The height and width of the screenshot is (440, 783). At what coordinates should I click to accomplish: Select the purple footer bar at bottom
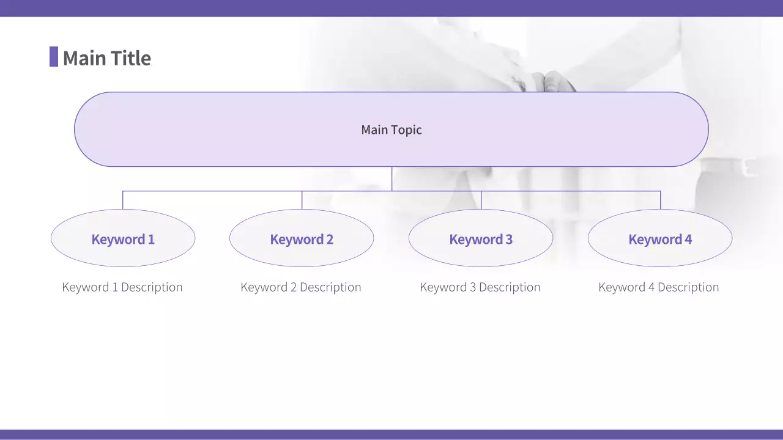click(391, 435)
